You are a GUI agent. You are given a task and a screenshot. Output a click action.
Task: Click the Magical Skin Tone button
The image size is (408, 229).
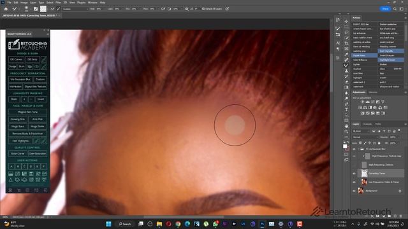[x=28, y=112]
